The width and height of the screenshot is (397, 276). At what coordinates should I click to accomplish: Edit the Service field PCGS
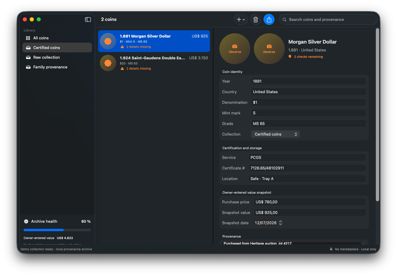(307, 157)
